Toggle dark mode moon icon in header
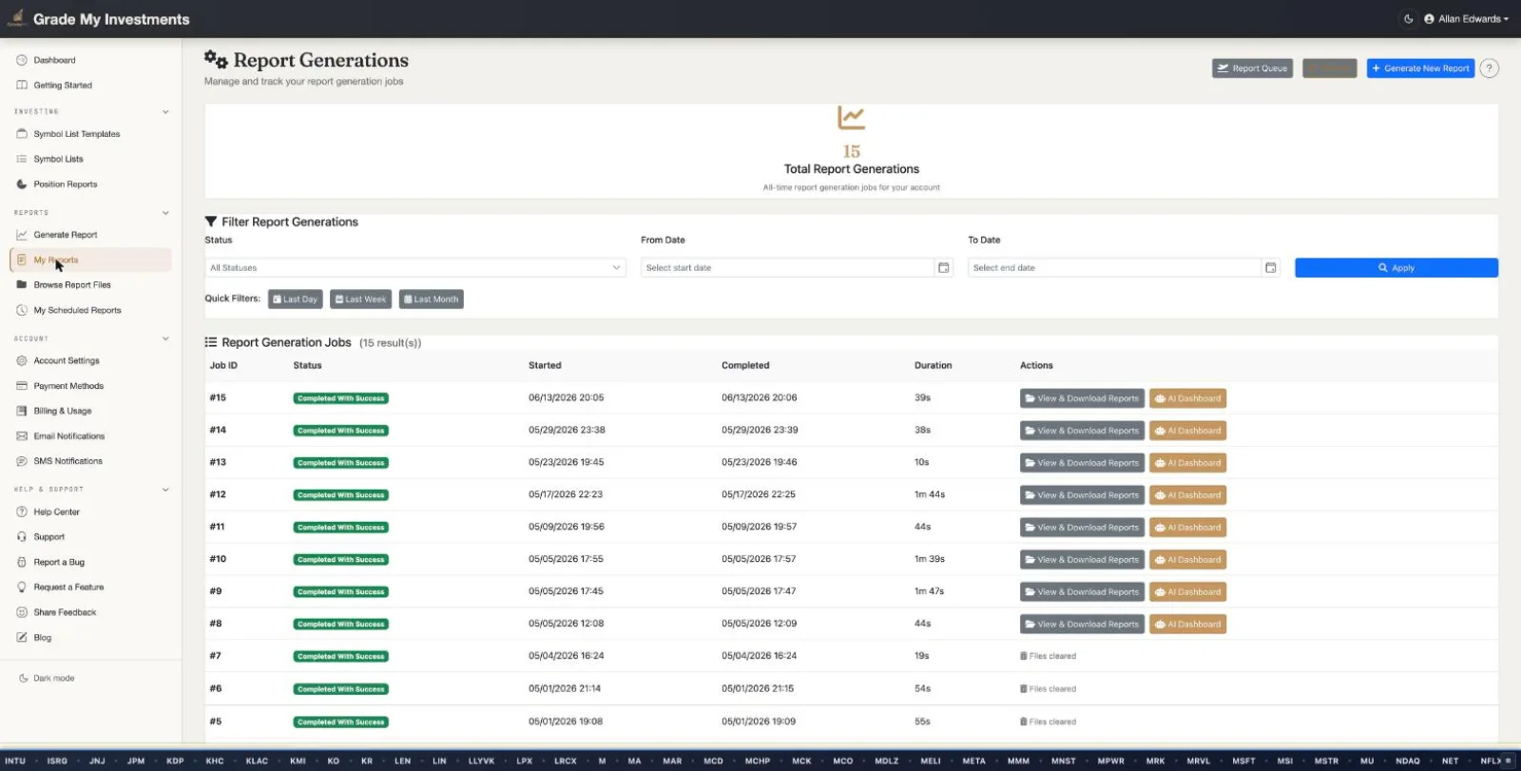1521x771 pixels. [x=1408, y=19]
